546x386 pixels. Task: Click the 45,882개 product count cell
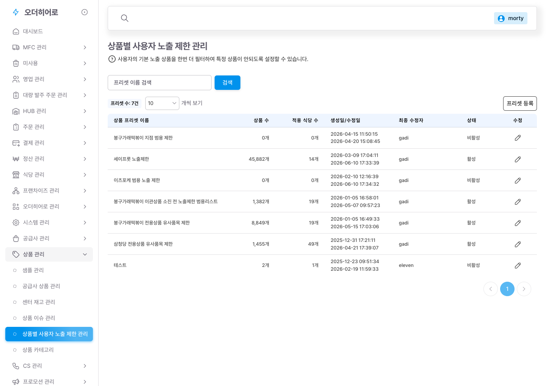[x=259, y=159]
